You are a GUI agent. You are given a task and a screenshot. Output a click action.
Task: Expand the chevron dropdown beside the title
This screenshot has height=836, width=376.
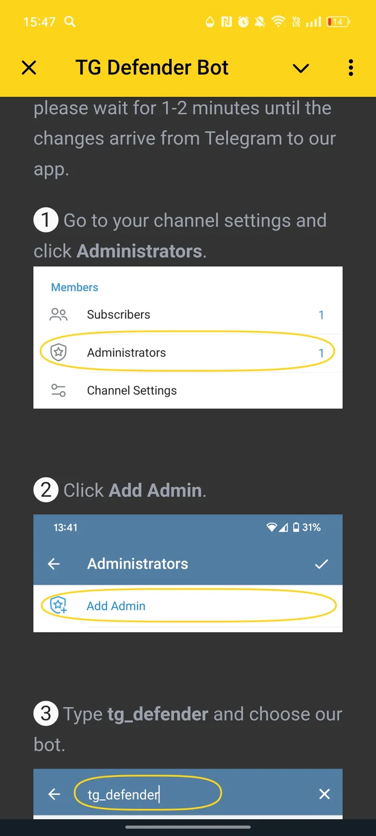pos(301,68)
